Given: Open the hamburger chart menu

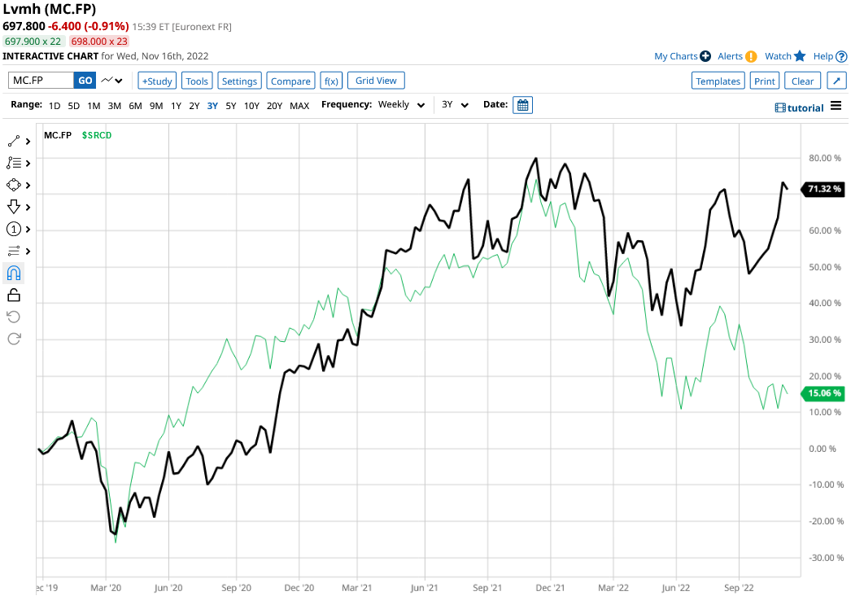Looking at the screenshot, I should 836,105.
